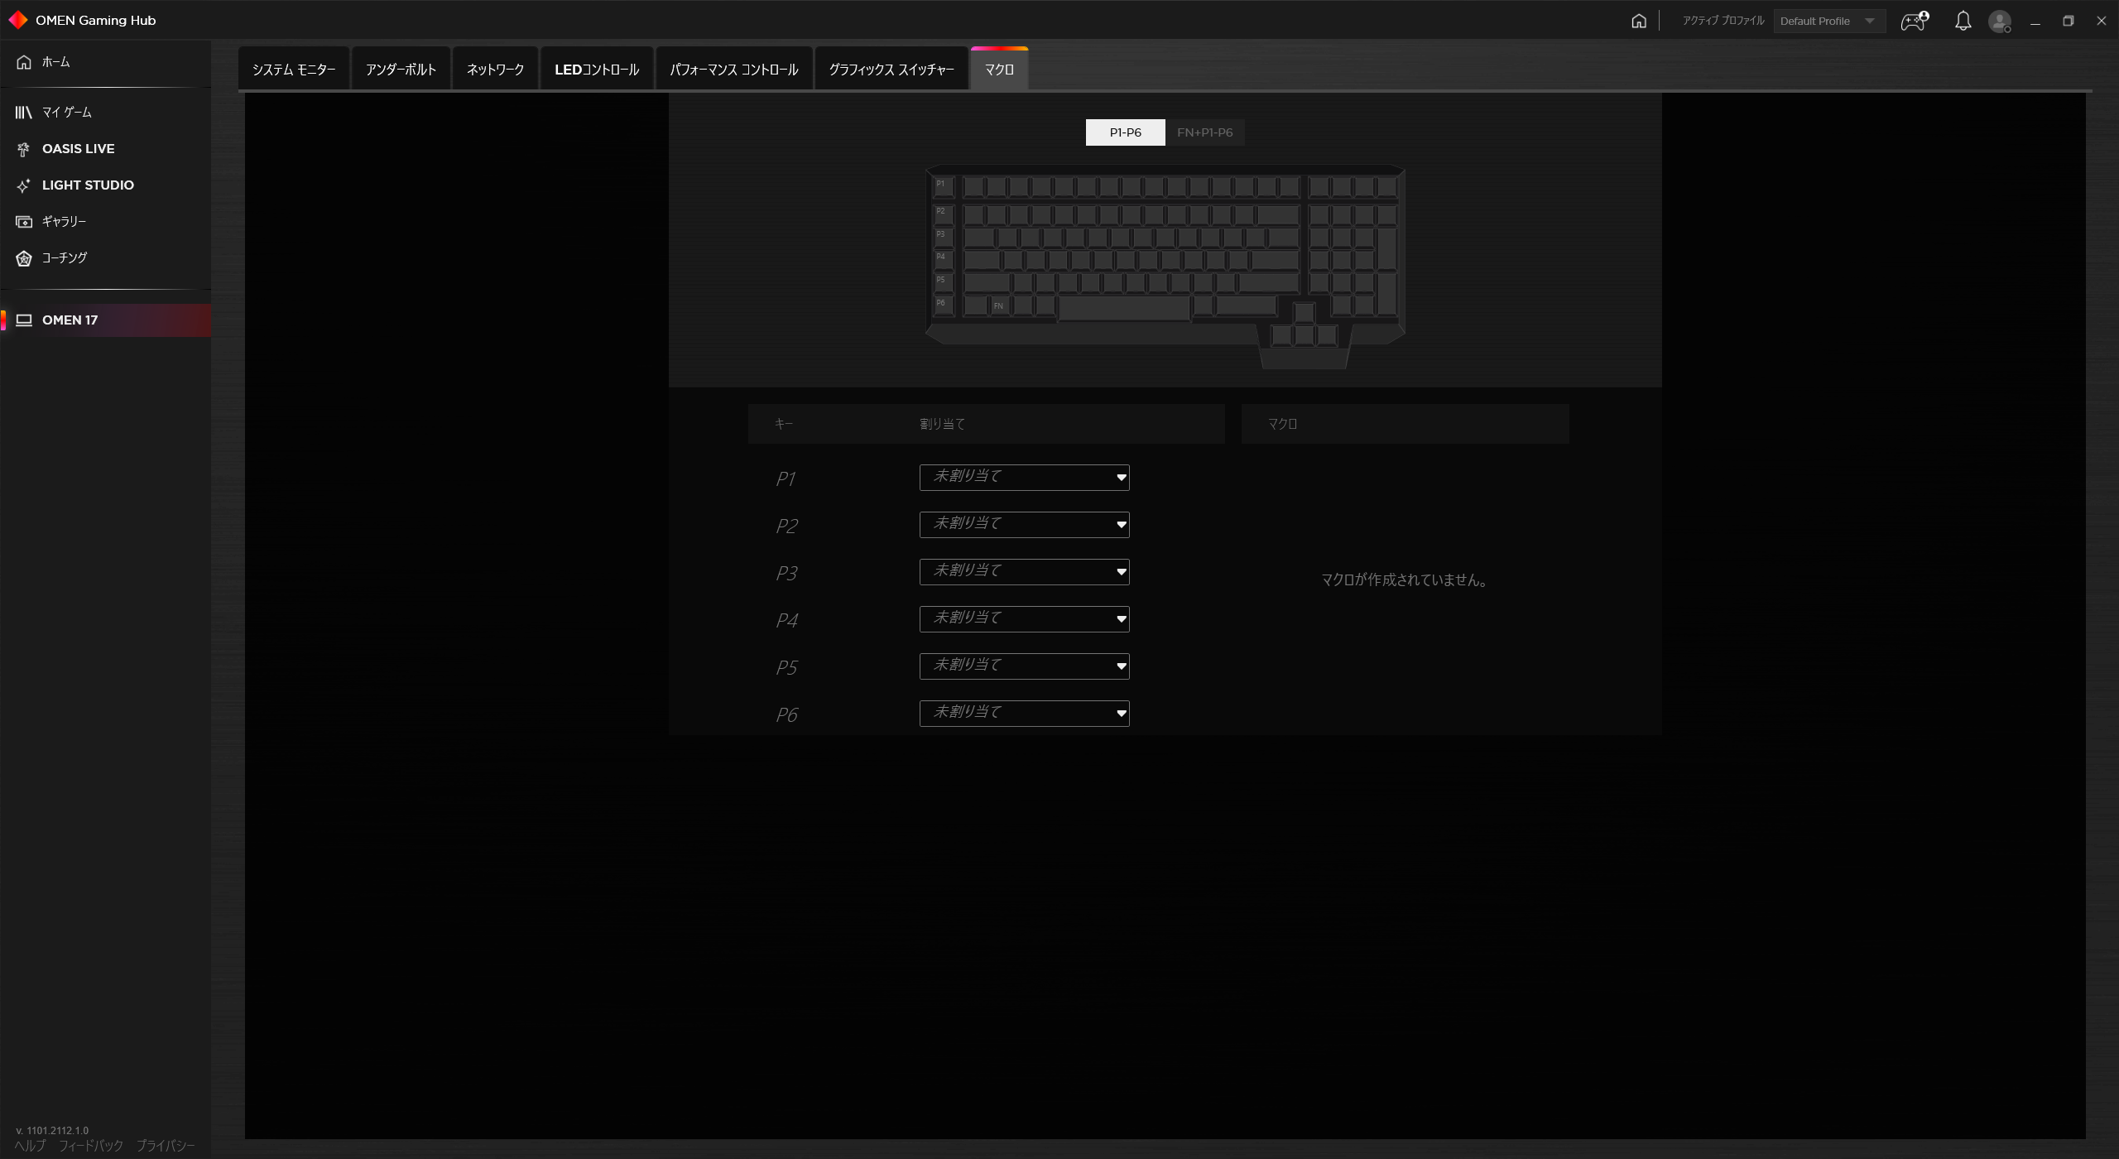2119x1159 pixels.
Task: Switch to the P1-P6 key set
Action: pos(1125,132)
